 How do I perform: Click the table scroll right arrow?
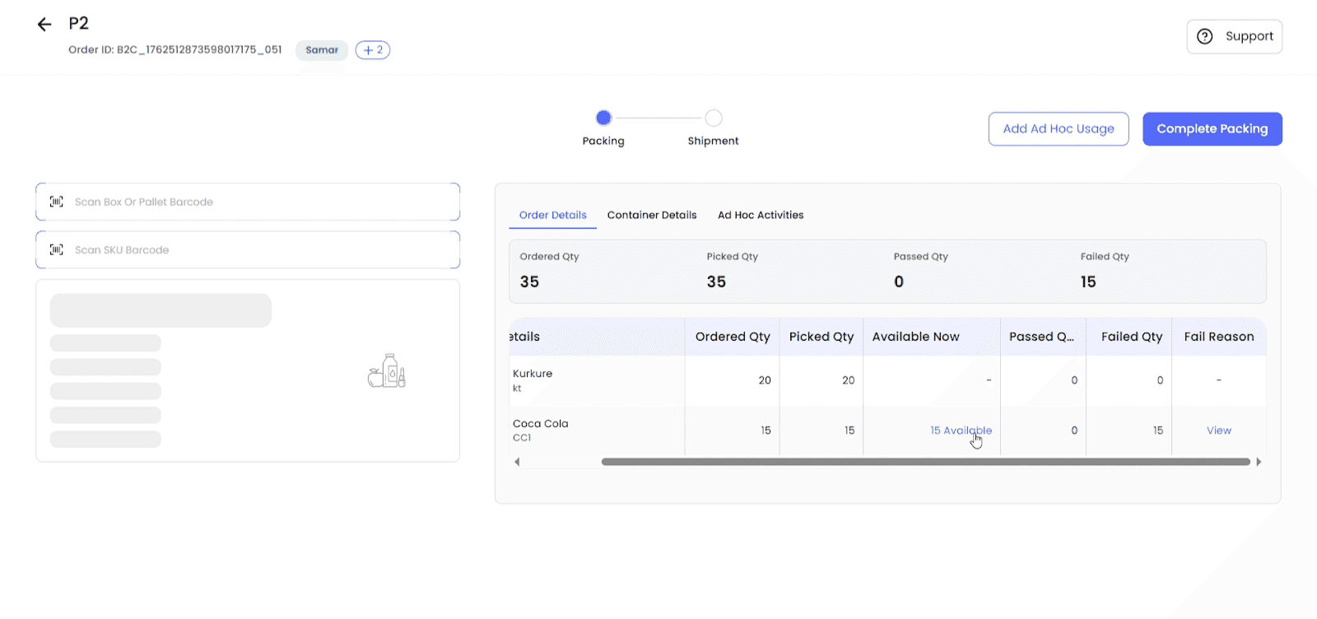click(1259, 462)
